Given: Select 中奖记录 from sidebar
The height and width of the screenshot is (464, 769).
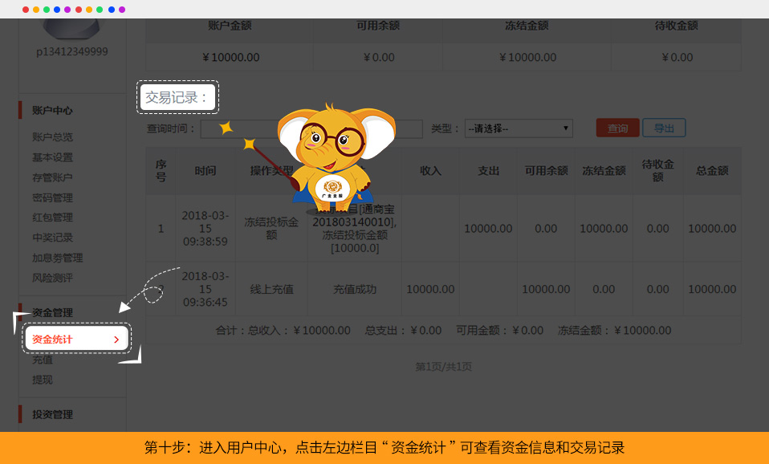Looking at the screenshot, I should (x=52, y=238).
